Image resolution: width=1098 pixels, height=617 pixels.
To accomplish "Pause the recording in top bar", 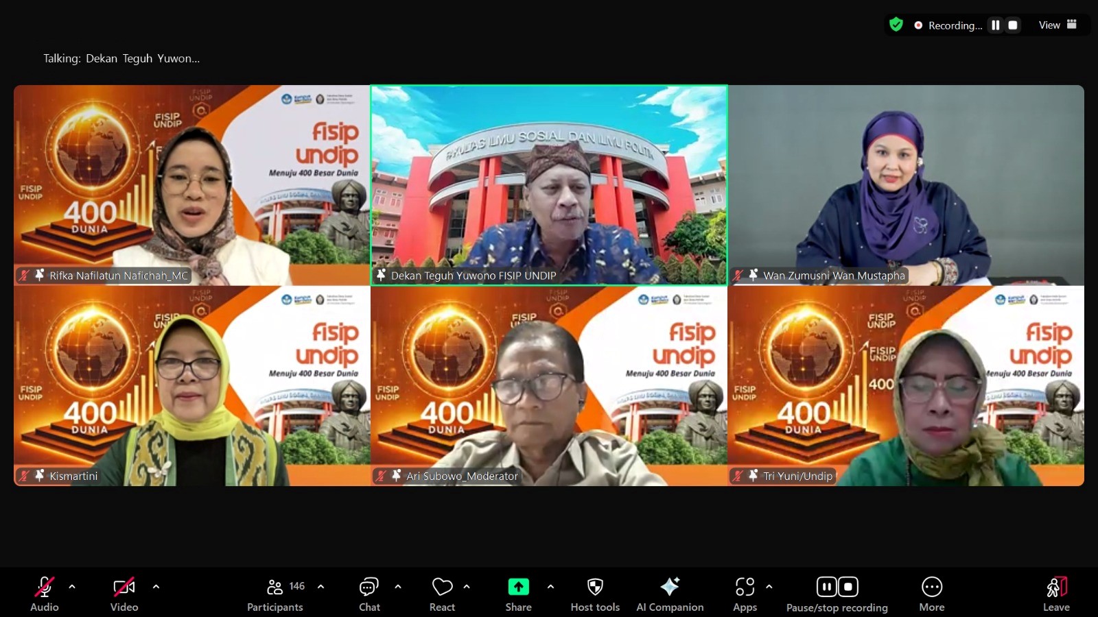I will coord(995,25).
